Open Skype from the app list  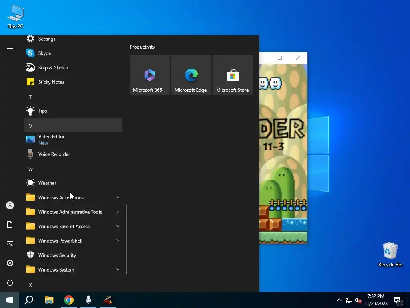[x=73, y=53]
